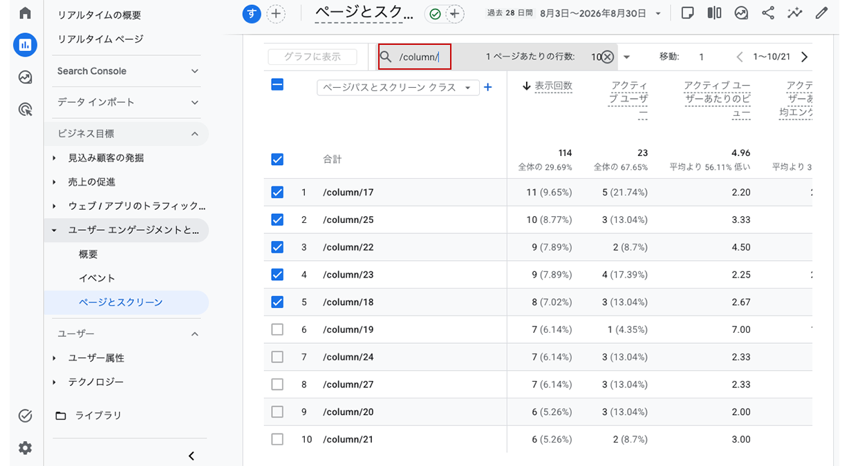Open the 概要 report under engagement
Image resolution: width=849 pixels, height=466 pixels.
coord(88,254)
